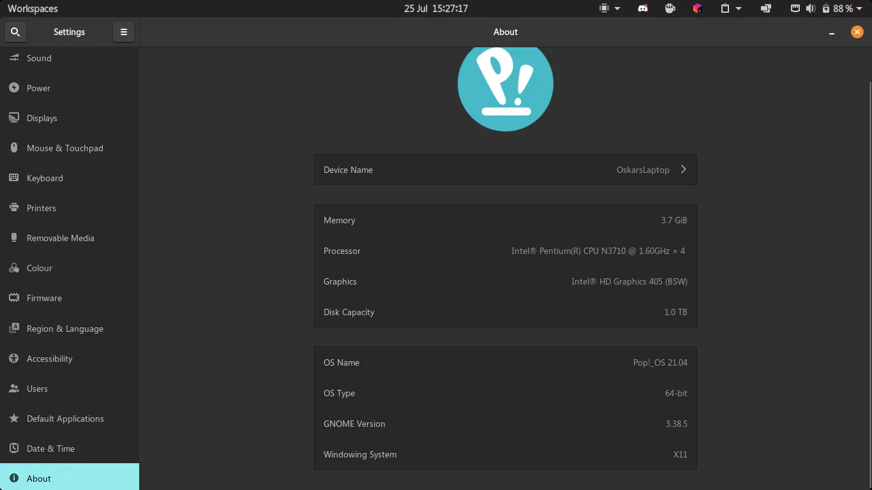Image resolution: width=872 pixels, height=490 pixels.
Task: Click the 88 % battery percentage text
Action: click(x=843, y=8)
